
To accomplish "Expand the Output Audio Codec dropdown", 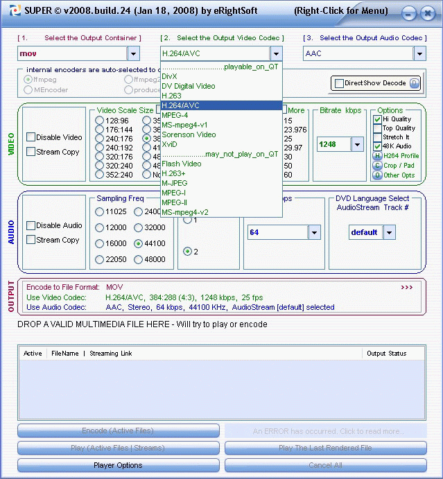I will click(x=419, y=53).
